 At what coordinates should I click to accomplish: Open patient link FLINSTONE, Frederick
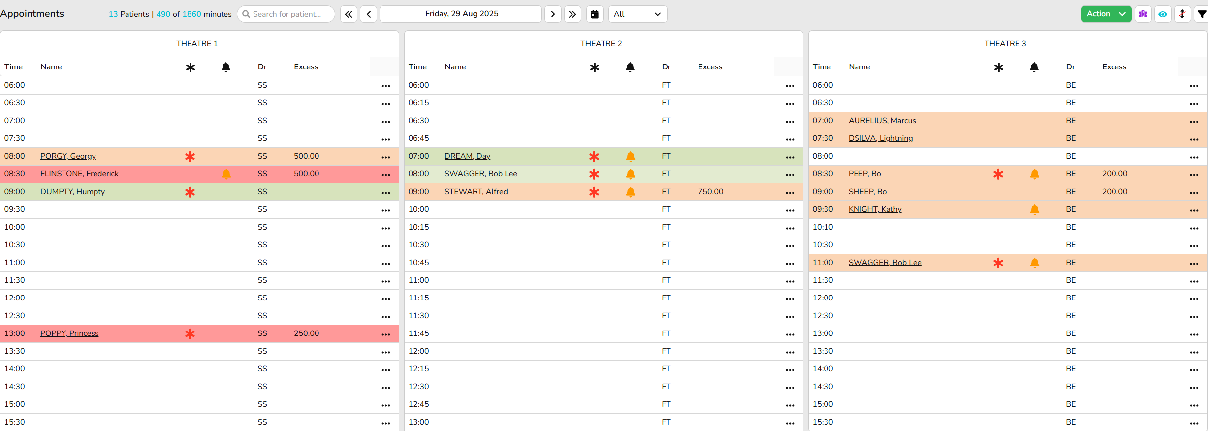pos(79,174)
